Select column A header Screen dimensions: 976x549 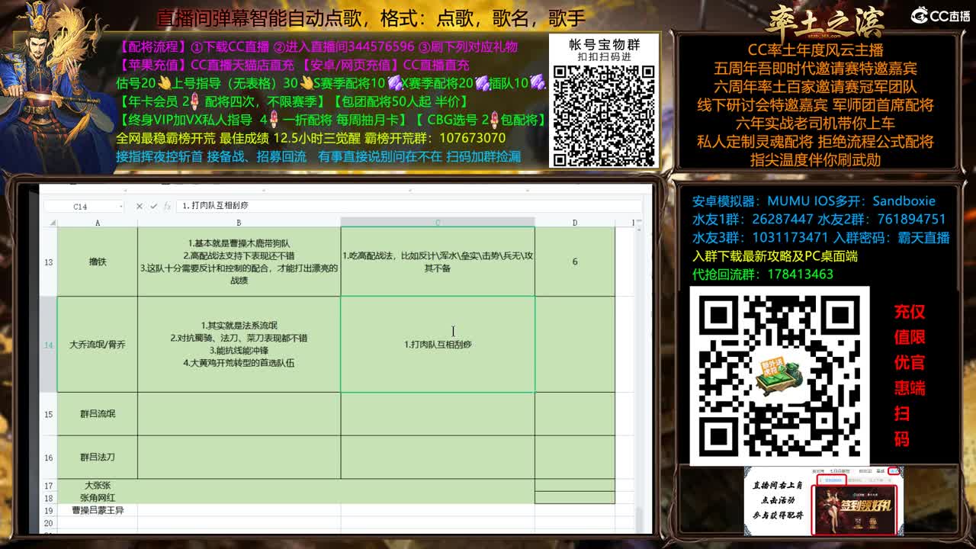98,223
